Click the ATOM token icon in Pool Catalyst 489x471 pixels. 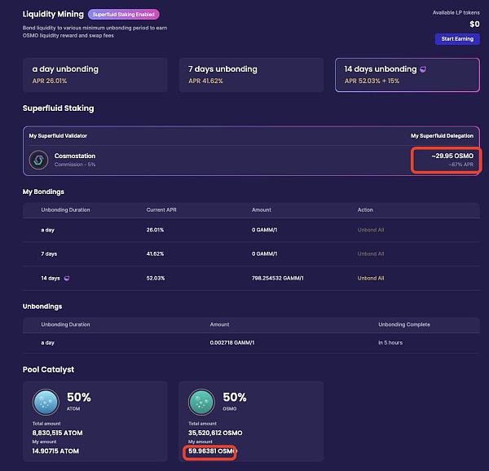point(46,402)
